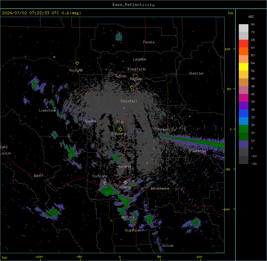Select the HighRiver city label
This screenshot has height=261, width=267.
133,230
